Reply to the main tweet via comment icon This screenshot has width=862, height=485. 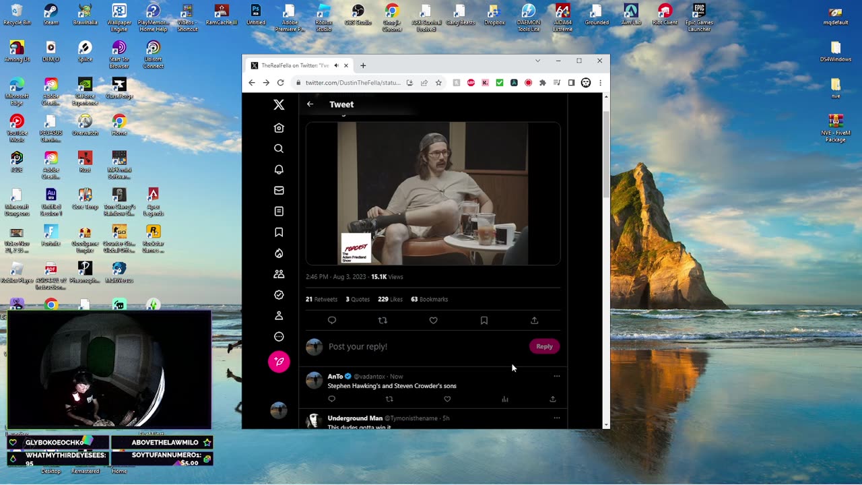tap(332, 321)
